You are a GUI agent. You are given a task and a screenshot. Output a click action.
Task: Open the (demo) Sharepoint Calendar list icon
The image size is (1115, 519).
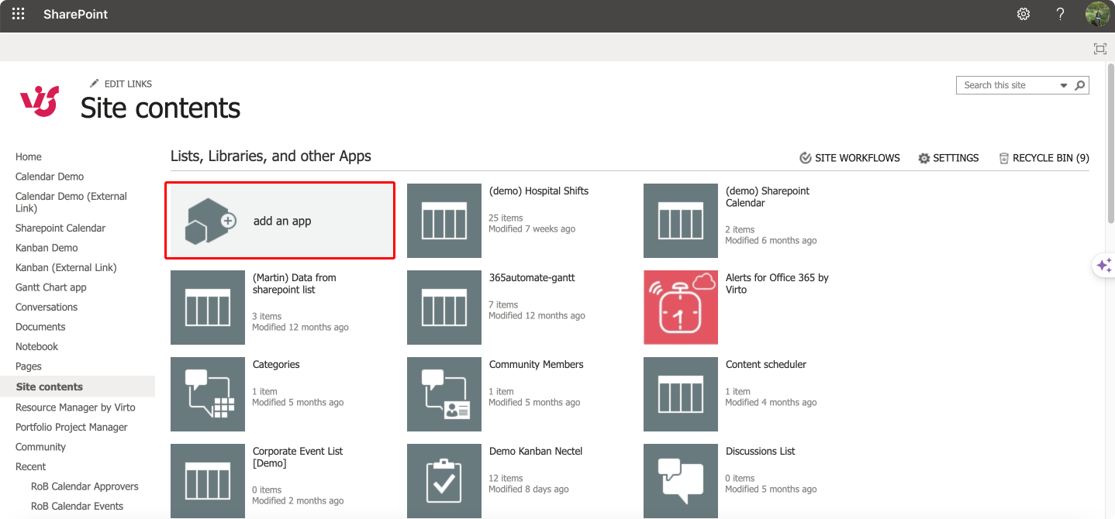coord(681,221)
